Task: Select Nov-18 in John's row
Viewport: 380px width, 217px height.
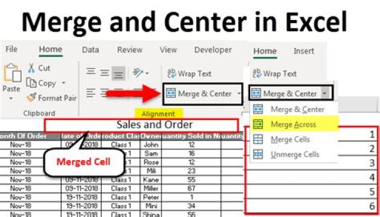Action: pos(30,145)
